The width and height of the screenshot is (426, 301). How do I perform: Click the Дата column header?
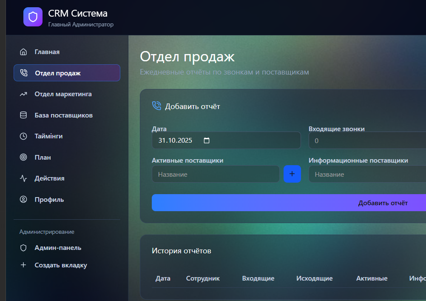[163, 278]
